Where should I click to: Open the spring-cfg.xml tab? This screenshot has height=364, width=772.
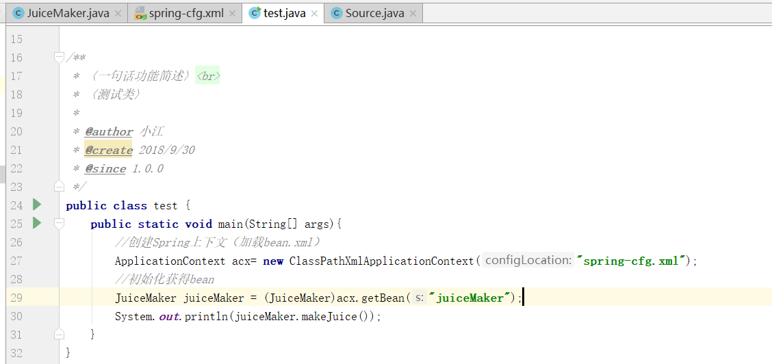185,13
